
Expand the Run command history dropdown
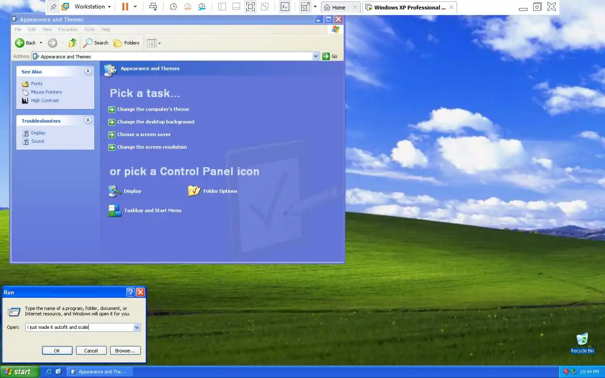coord(137,327)
